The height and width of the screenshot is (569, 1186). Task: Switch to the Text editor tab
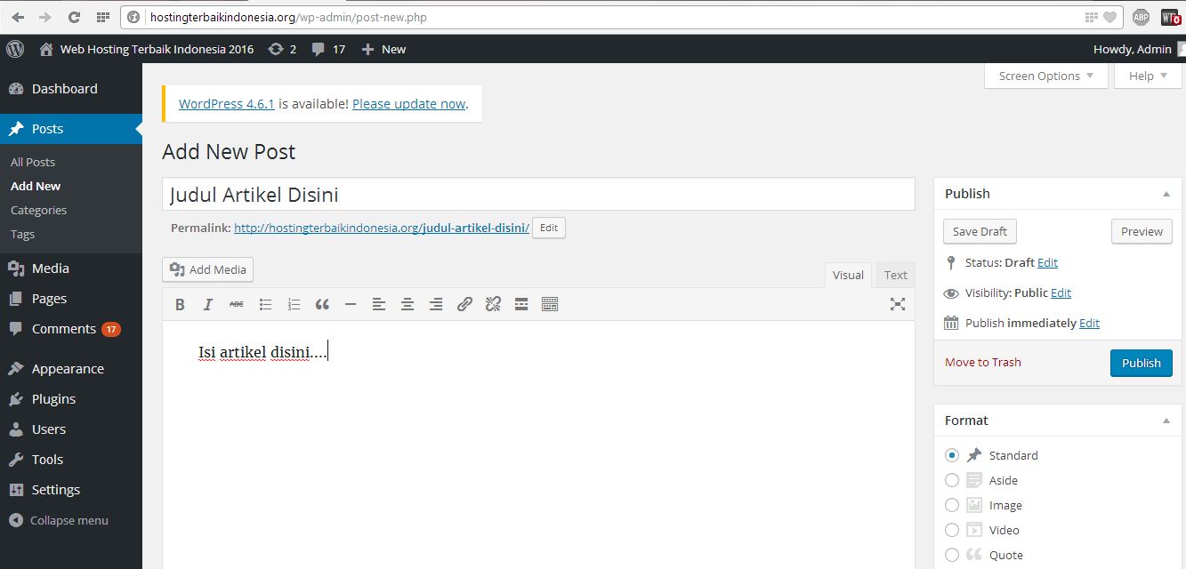[x=895, y=275]
